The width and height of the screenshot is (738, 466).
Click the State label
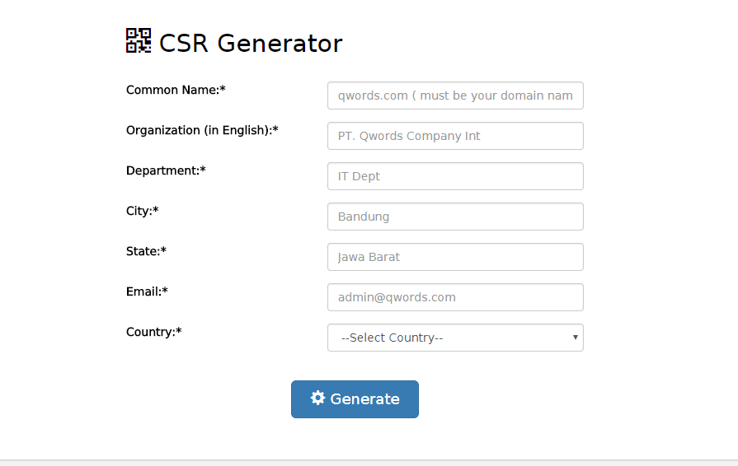146,251
